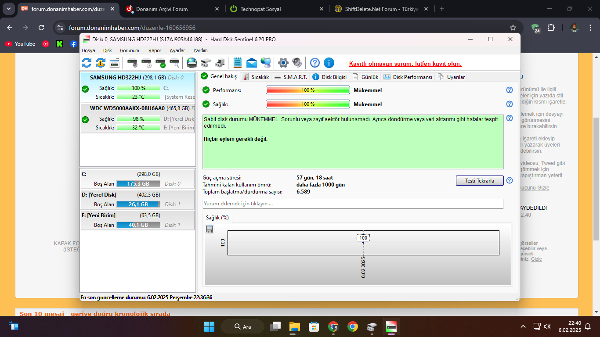Click the Chrome reload page button
This screenshot has height=337, width=600.
point(41,28)
